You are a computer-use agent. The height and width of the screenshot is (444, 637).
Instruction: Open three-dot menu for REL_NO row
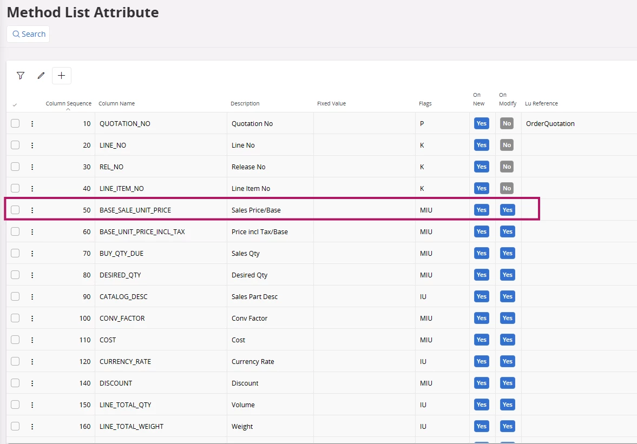[x=32, y=167]
